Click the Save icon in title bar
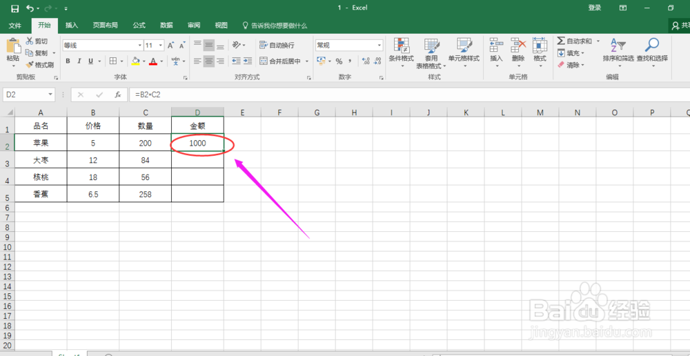Image resolution: width=690 pixels, height=356 pixels. pos(14,8)
